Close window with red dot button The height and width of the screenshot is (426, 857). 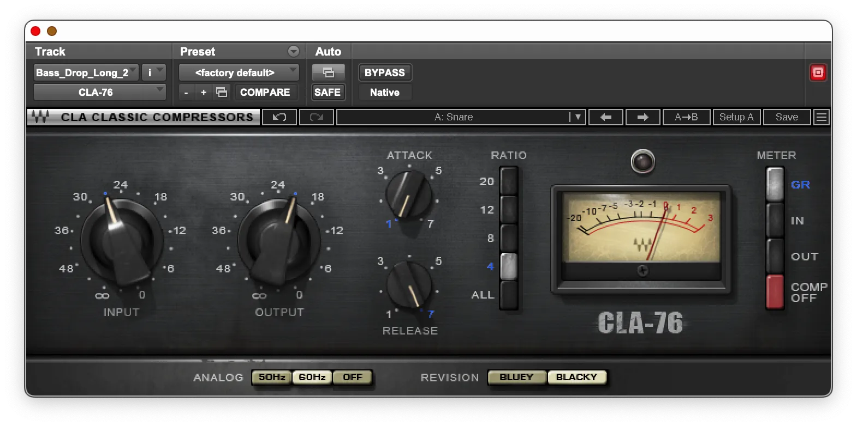coord(35,31)
